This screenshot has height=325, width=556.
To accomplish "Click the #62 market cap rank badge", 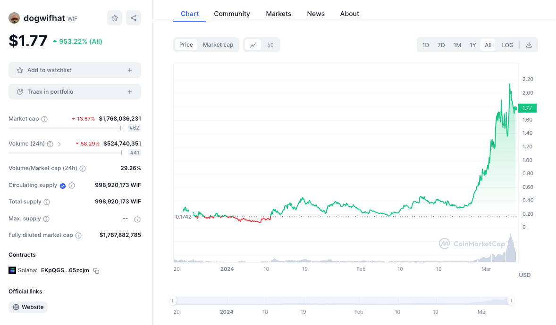I will click(135, 128).
